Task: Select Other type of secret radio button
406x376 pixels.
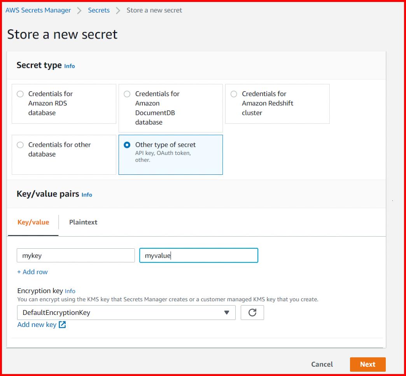Action: click(x=126, y=144)
